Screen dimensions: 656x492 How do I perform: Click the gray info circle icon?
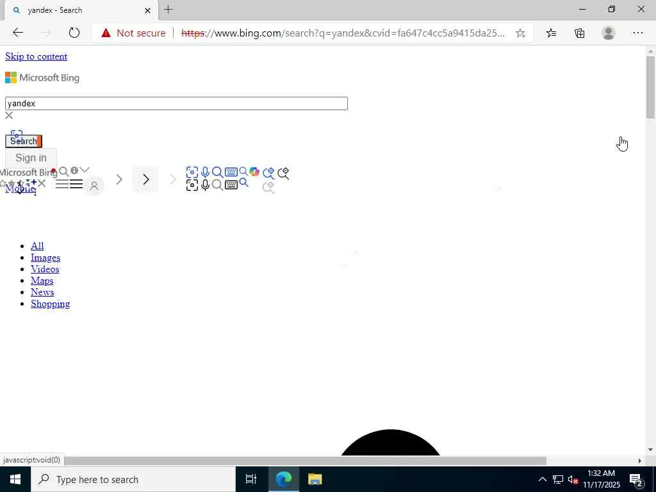(74, 170)
